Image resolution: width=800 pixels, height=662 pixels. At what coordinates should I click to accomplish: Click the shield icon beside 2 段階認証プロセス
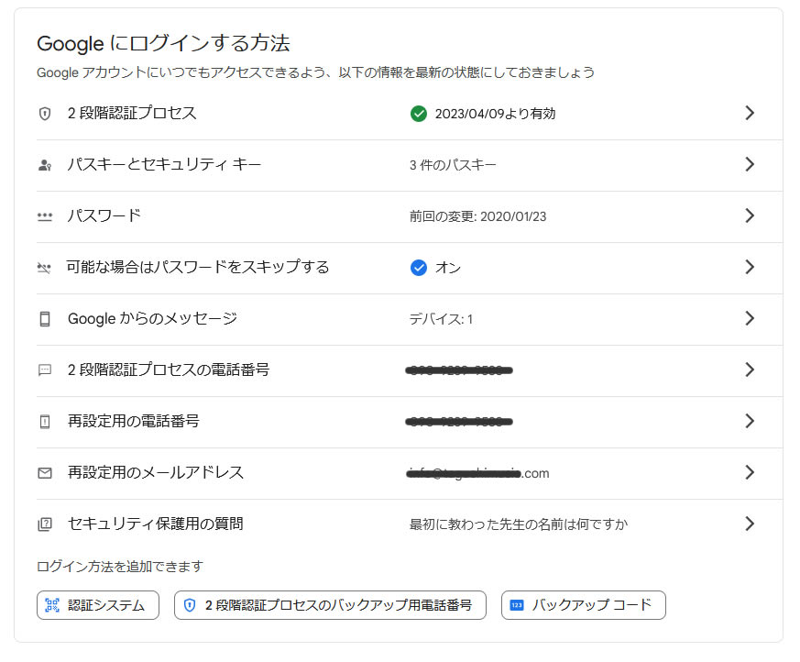coord(45,114)
